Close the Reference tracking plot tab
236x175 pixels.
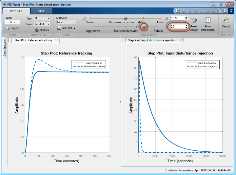click(x=56, y=40)
